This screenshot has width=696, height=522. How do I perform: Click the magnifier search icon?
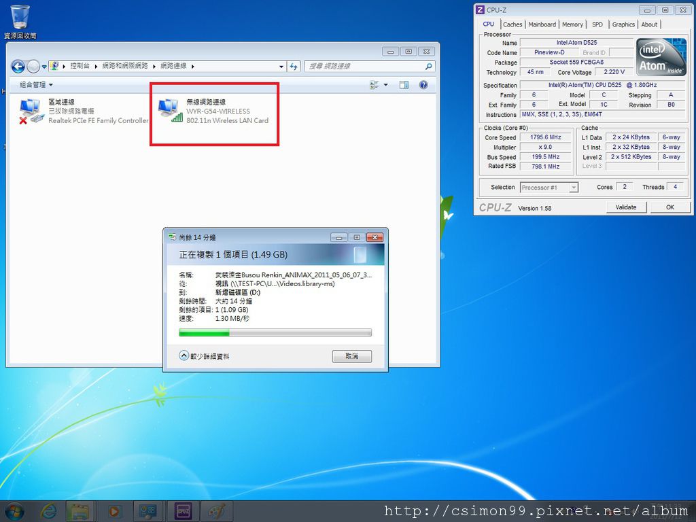428,66
